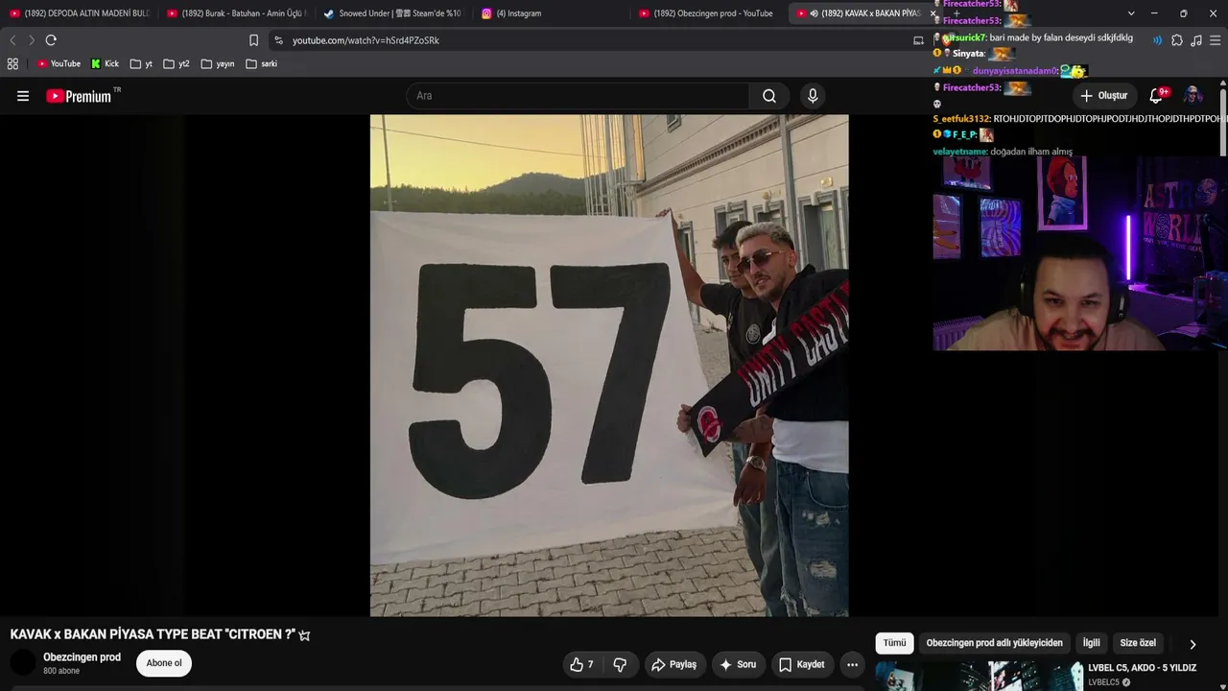Switch to Obezcingen prod - YouTube tab
Viewport: 1228px width, 691px height.
point(708,13)
